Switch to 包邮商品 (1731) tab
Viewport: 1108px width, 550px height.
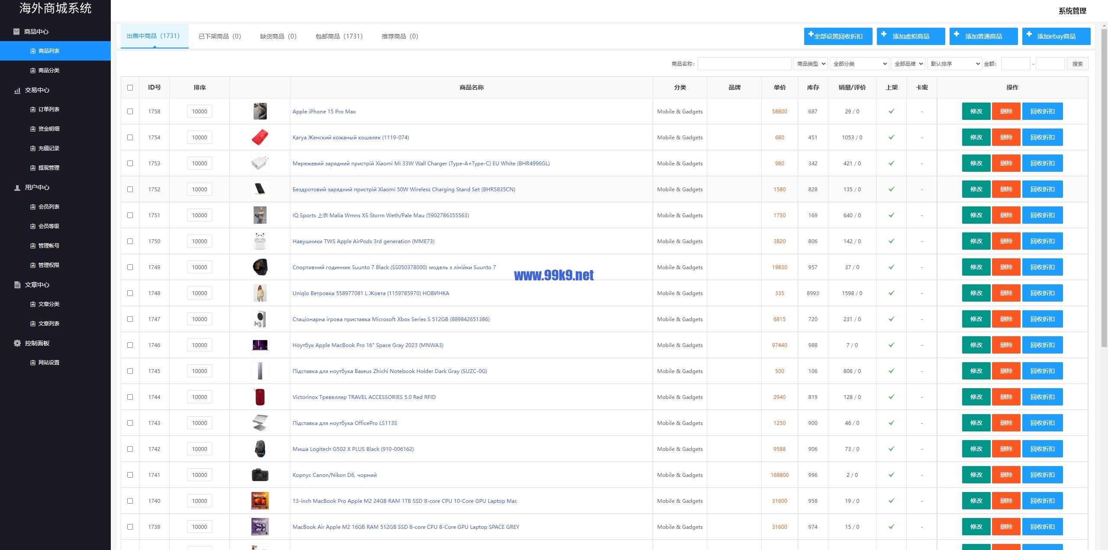click(339, 36)
